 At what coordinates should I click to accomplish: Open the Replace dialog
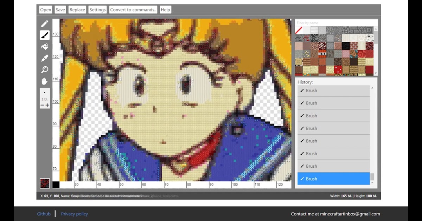point(77,10)
